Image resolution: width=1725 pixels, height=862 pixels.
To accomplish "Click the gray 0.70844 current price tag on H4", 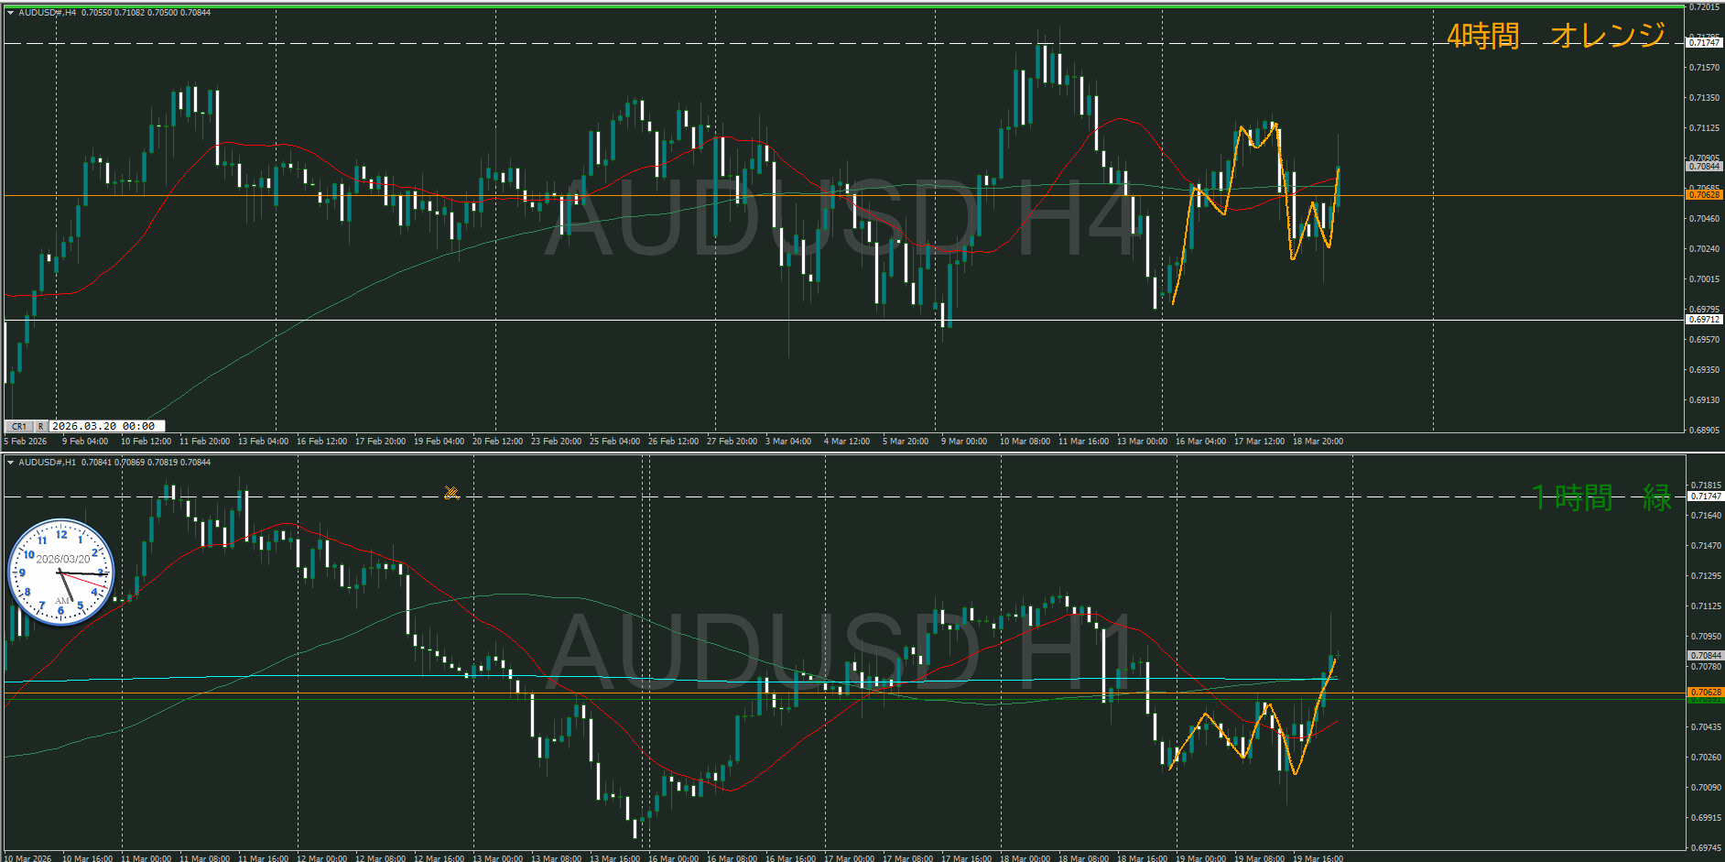I will (x=1704, y=167).
